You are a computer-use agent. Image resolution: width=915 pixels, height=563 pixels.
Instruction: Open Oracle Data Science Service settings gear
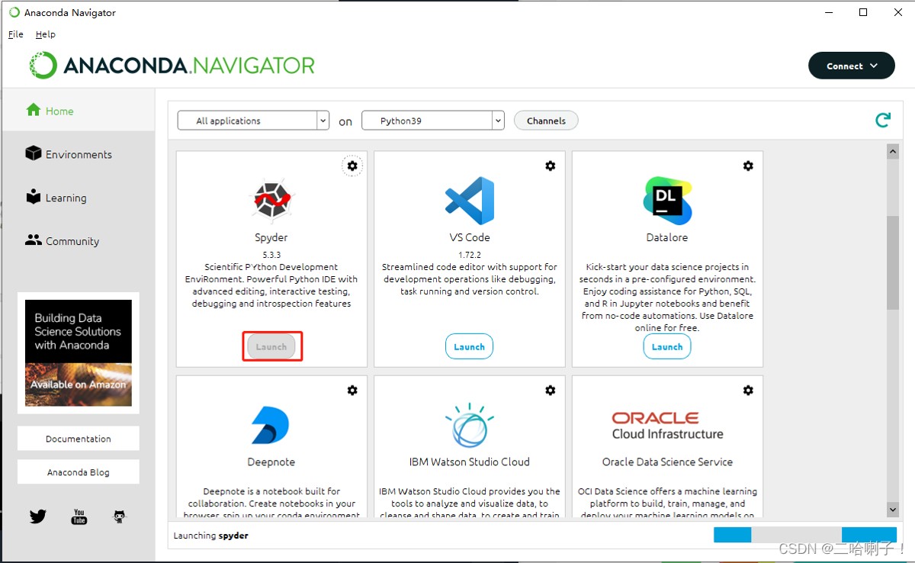(748, 390)
